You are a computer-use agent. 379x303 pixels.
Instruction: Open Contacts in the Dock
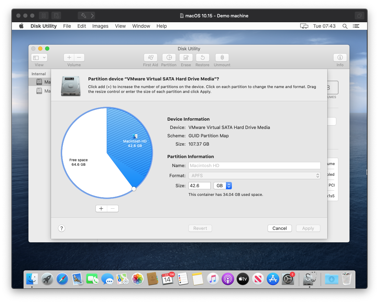(152, 279)
